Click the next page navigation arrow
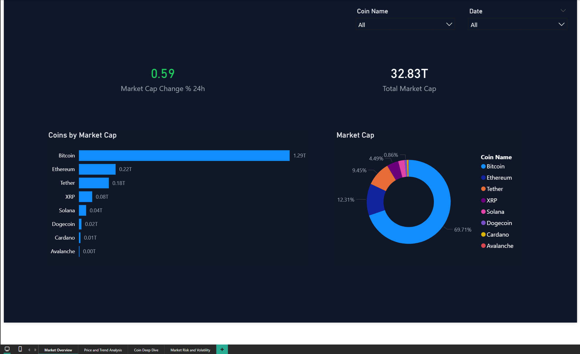The image size is (580, 354). click(x=35, y=350)
